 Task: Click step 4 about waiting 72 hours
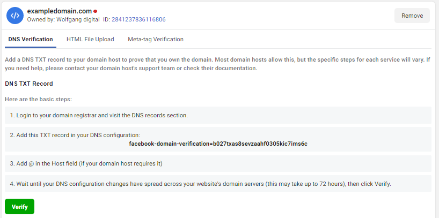200,184
